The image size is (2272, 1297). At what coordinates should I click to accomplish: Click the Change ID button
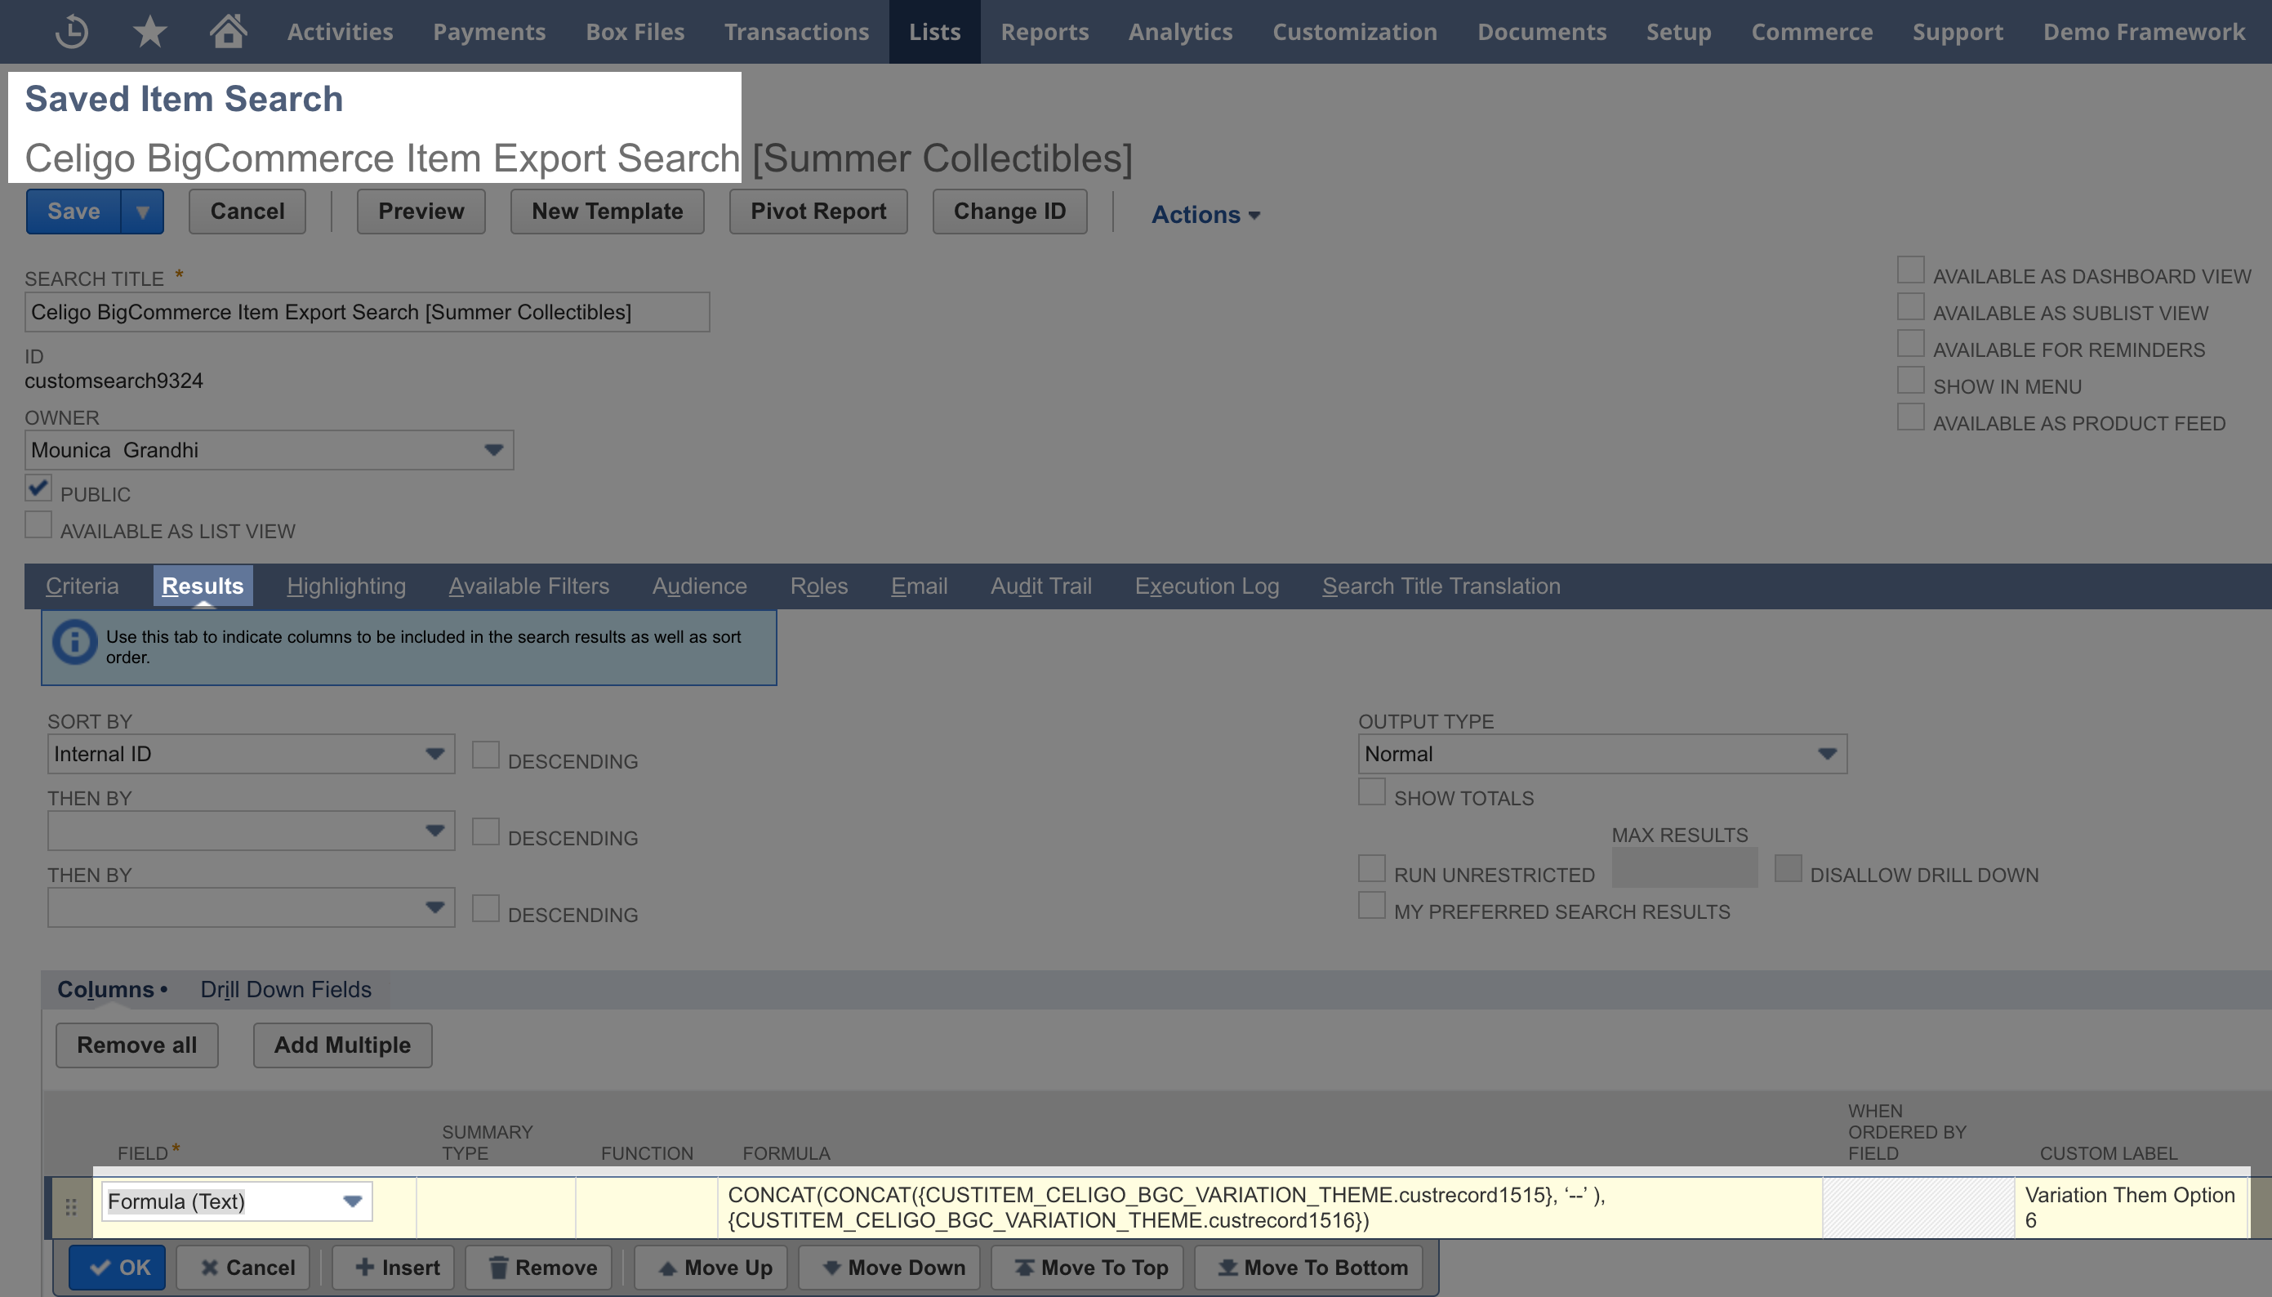click(x=1010, y=211)
